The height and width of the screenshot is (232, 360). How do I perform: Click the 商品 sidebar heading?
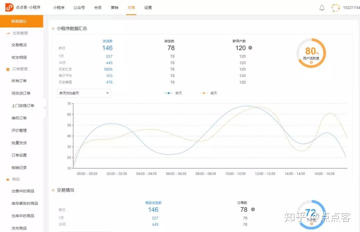point(16,179)
